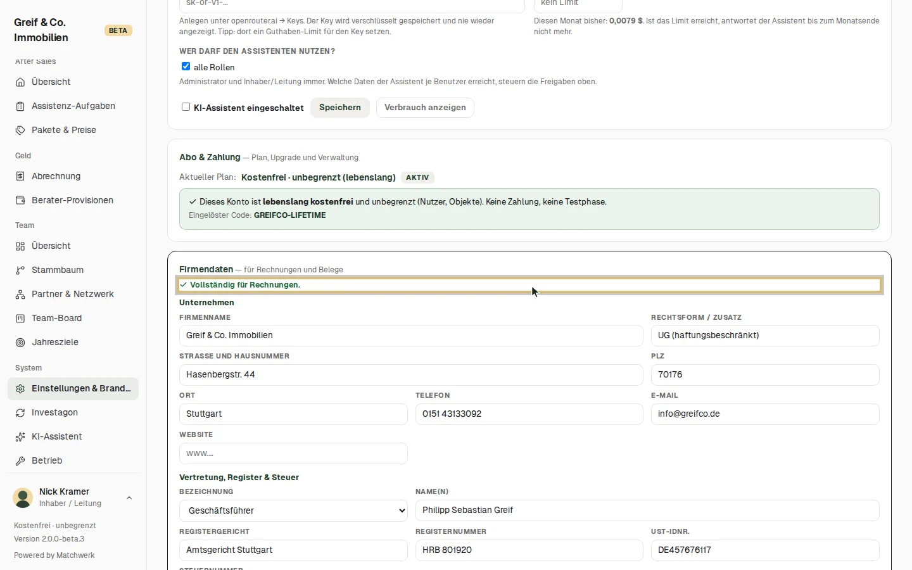
Task: Click the Verbrauch anzeigen button
Action: click(x=425, y=108)
